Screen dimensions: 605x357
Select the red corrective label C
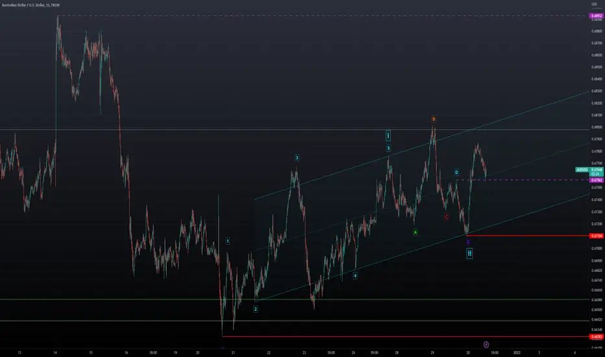point(447,217)
